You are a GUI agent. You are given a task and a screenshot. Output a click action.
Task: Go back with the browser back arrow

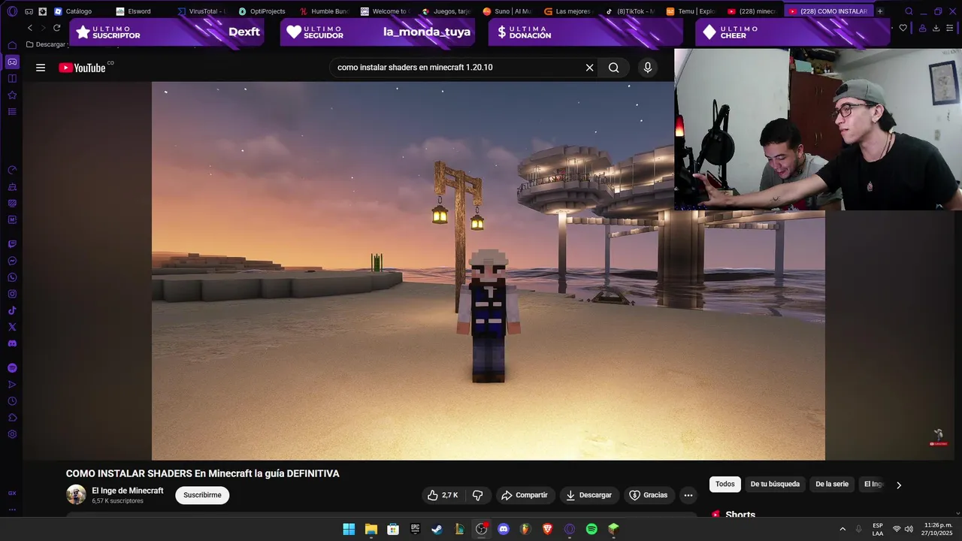[x=30, y=28]
